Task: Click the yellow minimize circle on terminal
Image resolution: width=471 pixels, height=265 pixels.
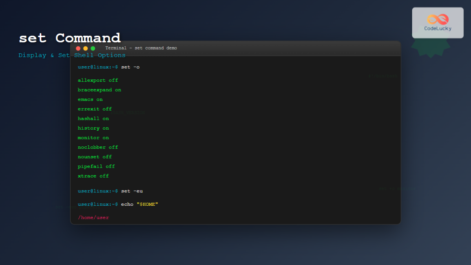Action: (85, 48)
